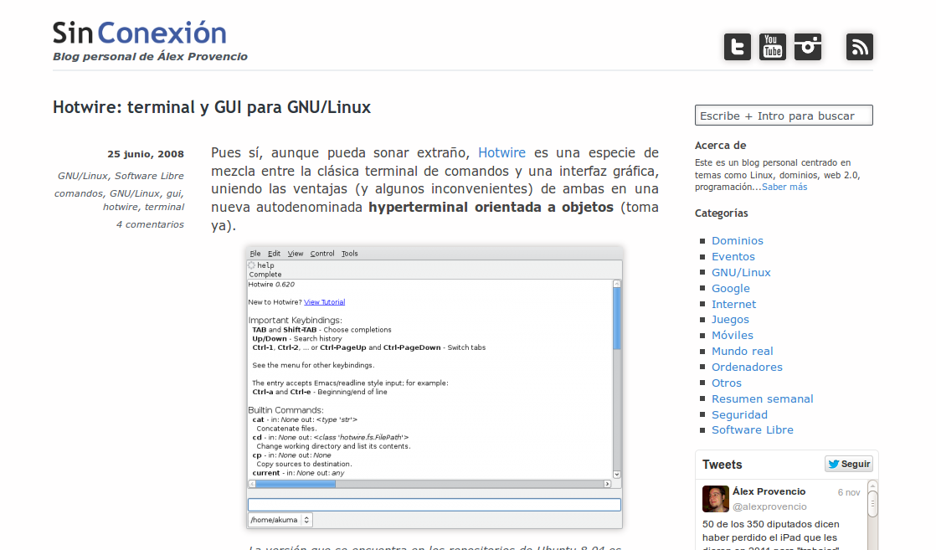Open the Software Libre category in sidebar

click(752, 430)
